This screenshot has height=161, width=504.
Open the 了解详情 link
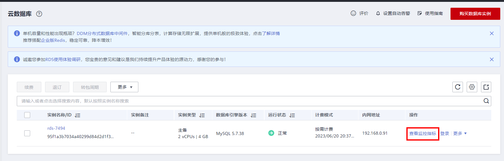pos(271,33)
